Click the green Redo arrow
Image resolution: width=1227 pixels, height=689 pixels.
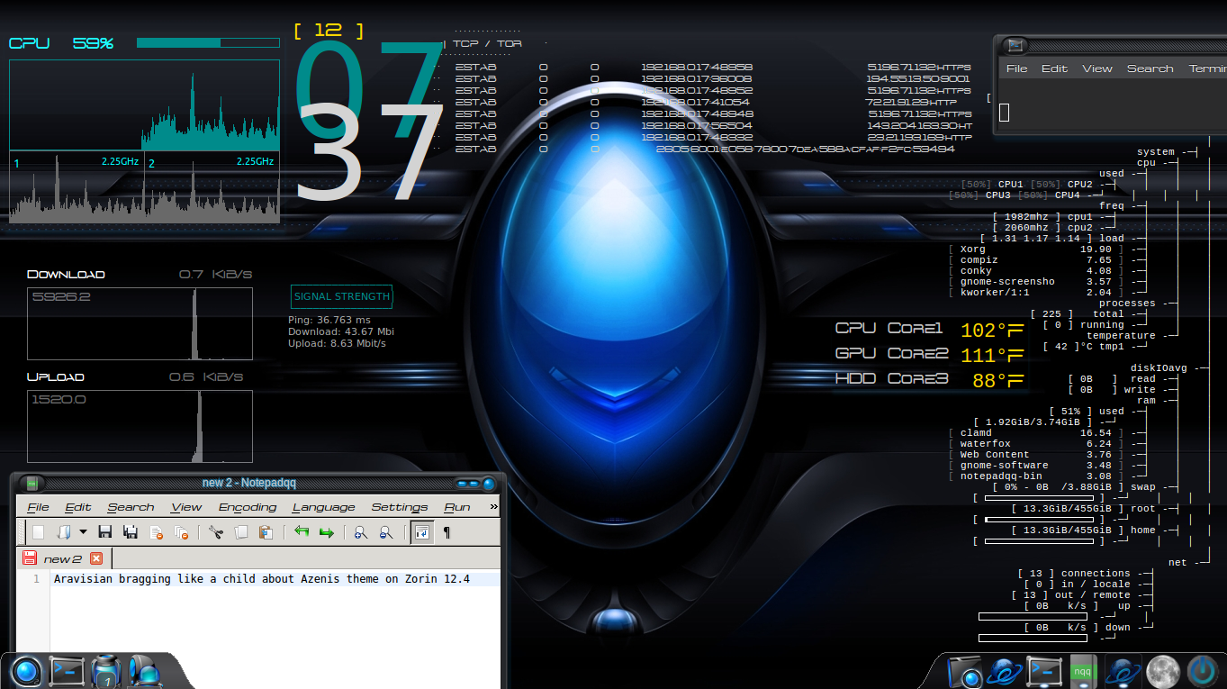coord(327,532)
